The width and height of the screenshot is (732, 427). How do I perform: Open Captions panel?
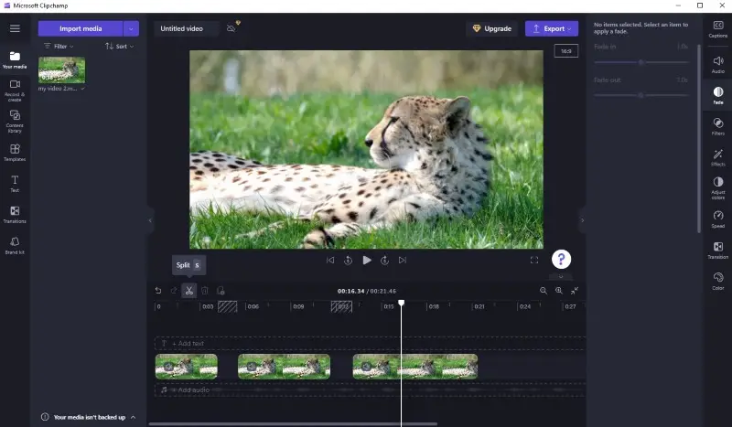coord(718,29)
